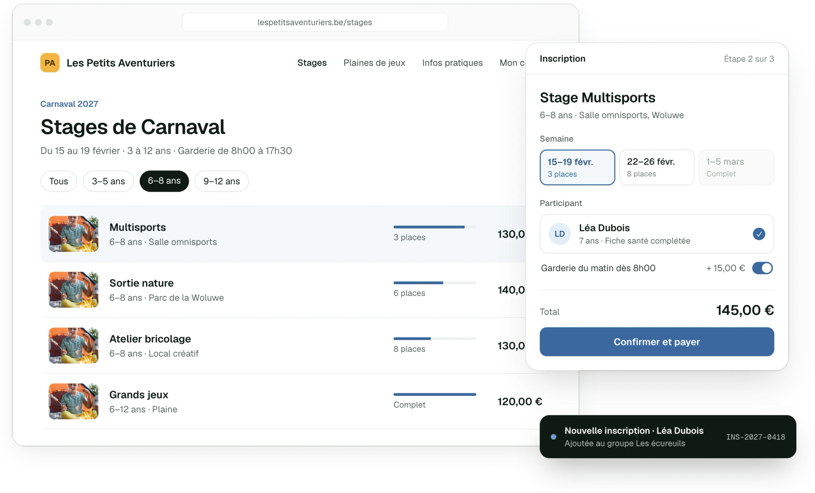Go to Infos pratiques page
Image resolution: width=815 pixels, height=493 pixels.
point(452,63)
